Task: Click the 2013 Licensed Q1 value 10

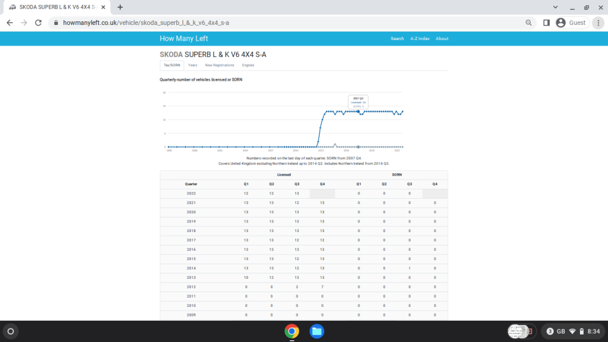Action: pos(246,278)
